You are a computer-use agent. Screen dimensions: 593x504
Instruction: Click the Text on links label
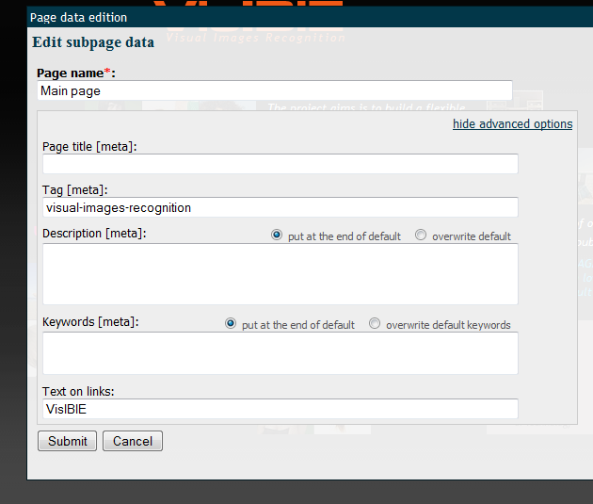point(78,391)
